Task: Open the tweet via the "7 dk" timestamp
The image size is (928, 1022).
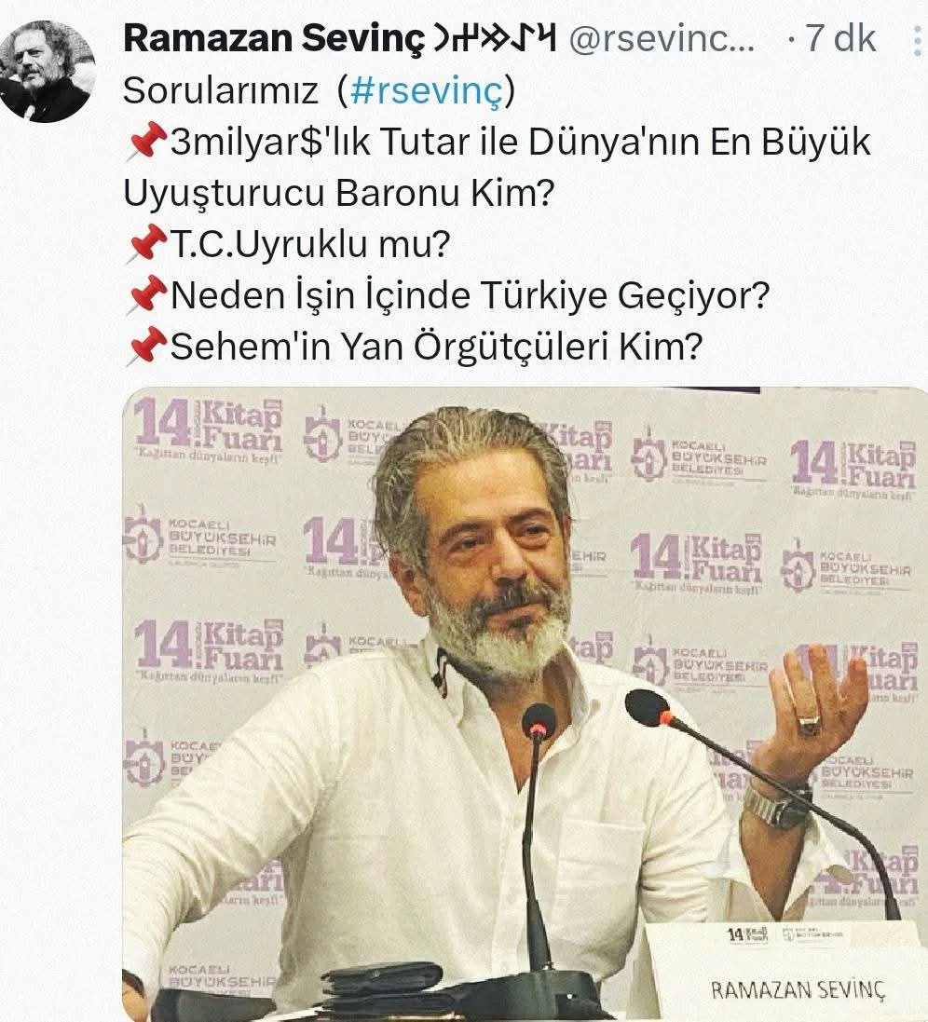Action: click(840, 38)
